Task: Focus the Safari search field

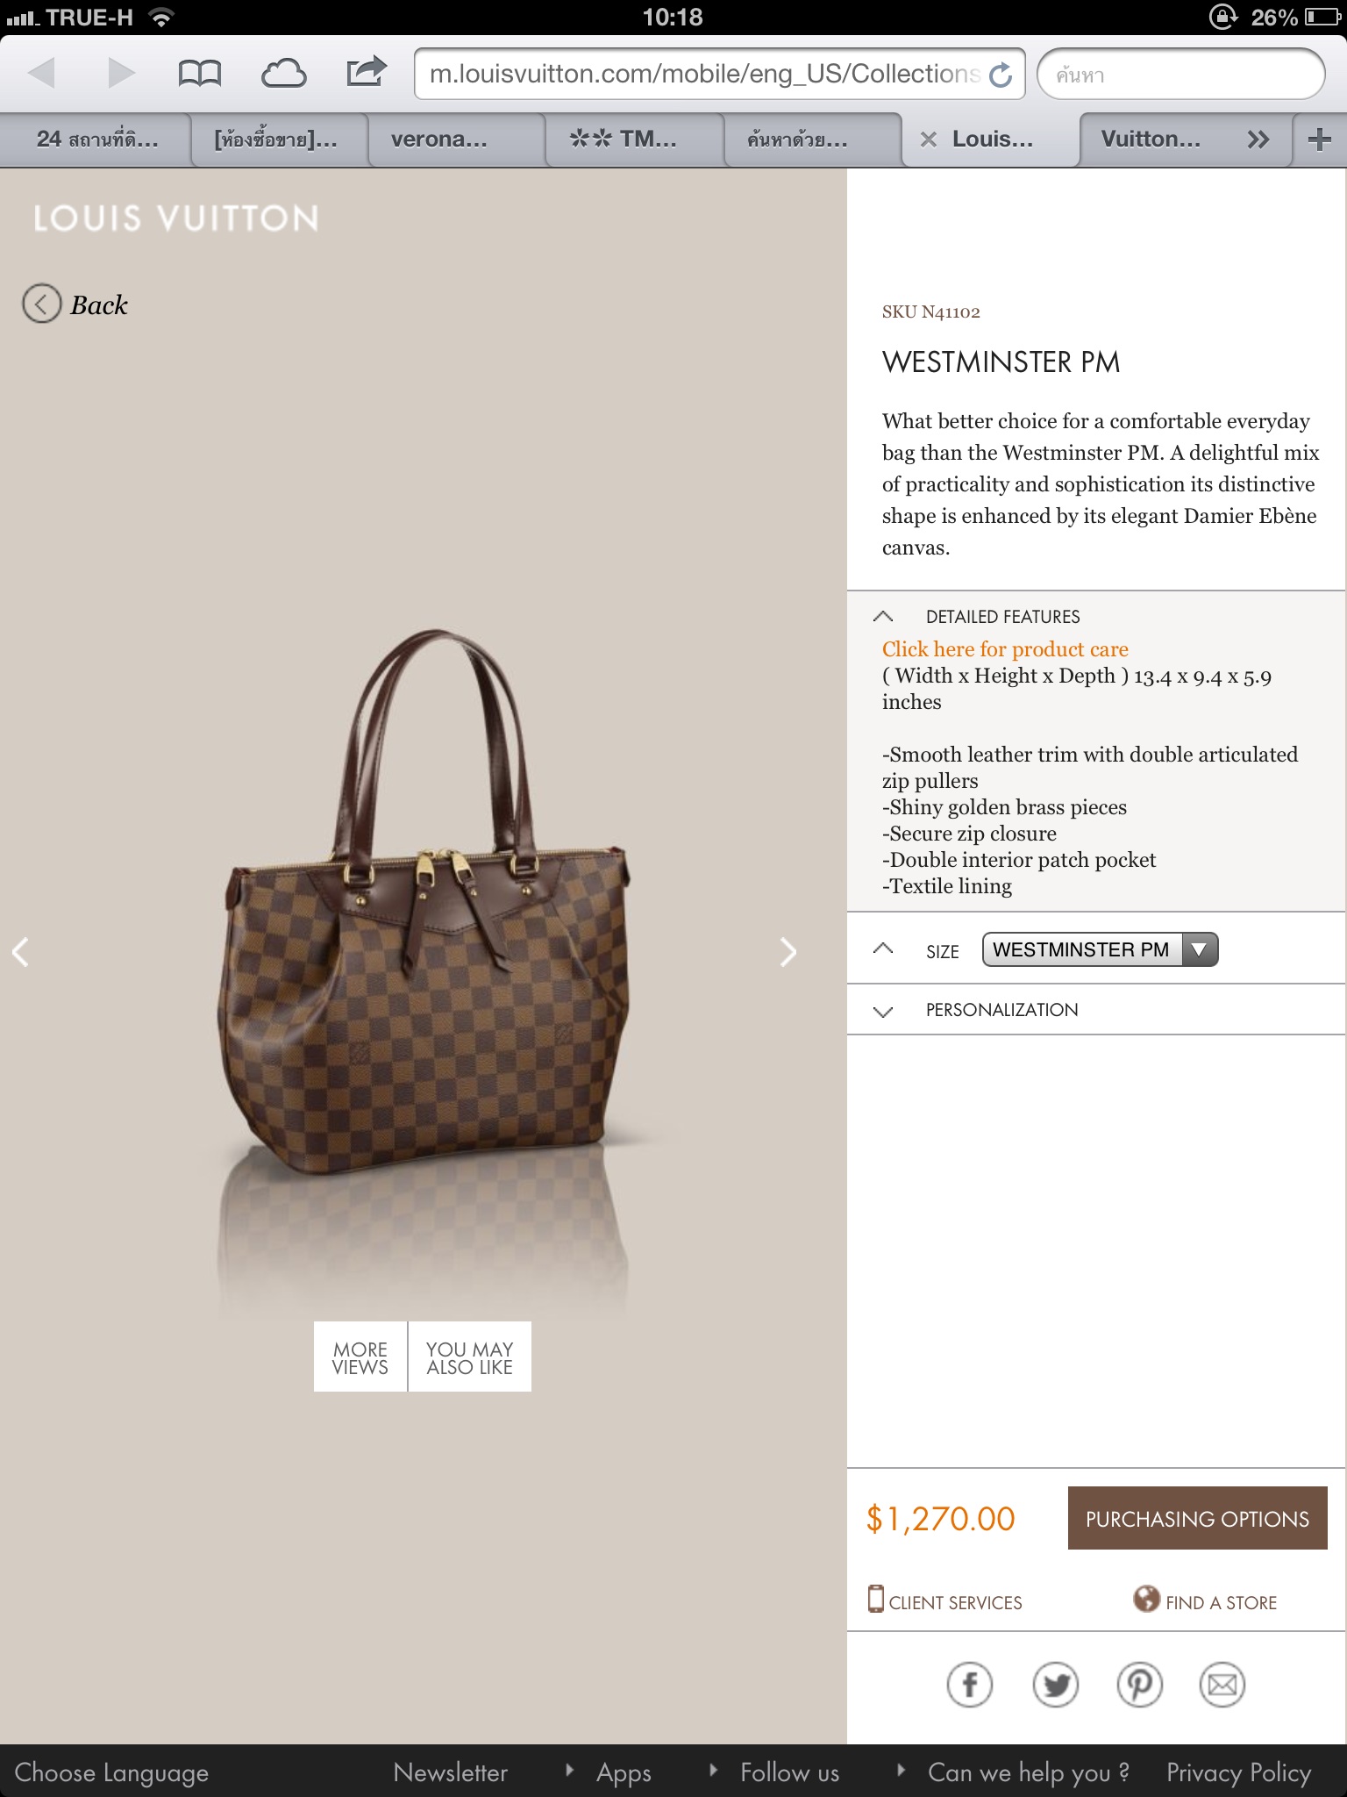Action: 1180,75
